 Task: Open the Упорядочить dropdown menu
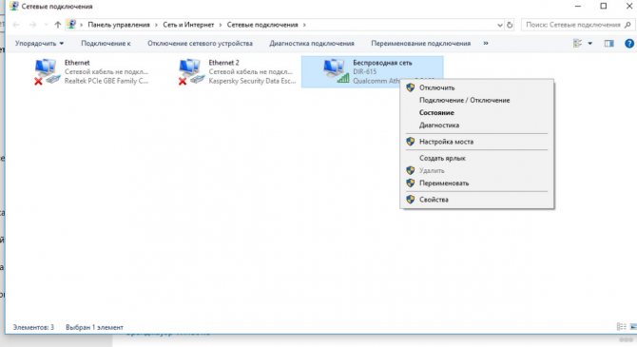click(x=39, y=43)
